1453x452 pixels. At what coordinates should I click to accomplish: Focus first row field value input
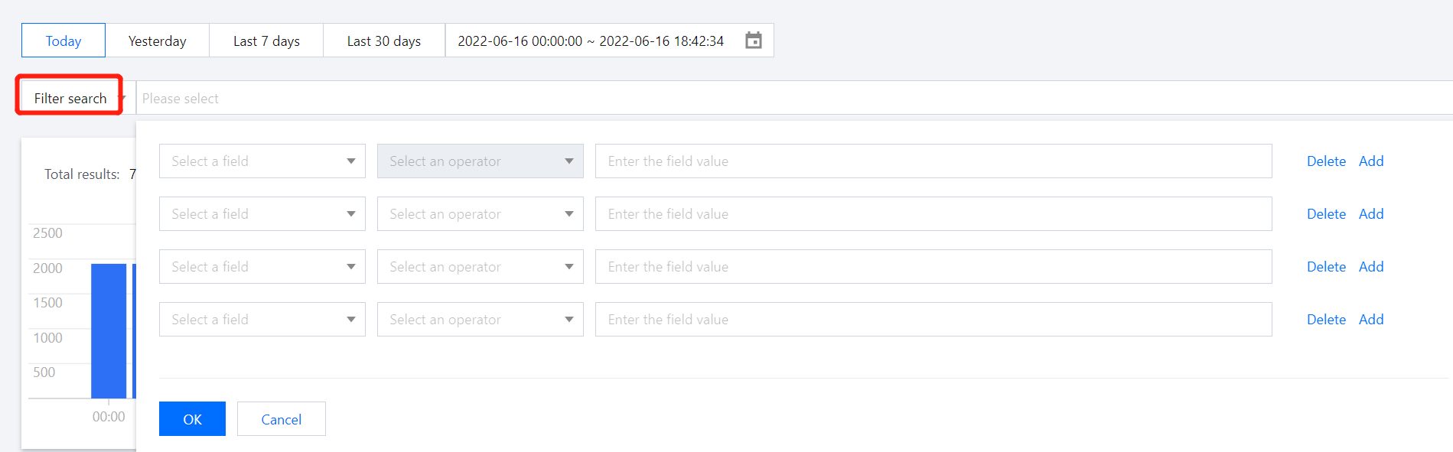pos(933,161)
